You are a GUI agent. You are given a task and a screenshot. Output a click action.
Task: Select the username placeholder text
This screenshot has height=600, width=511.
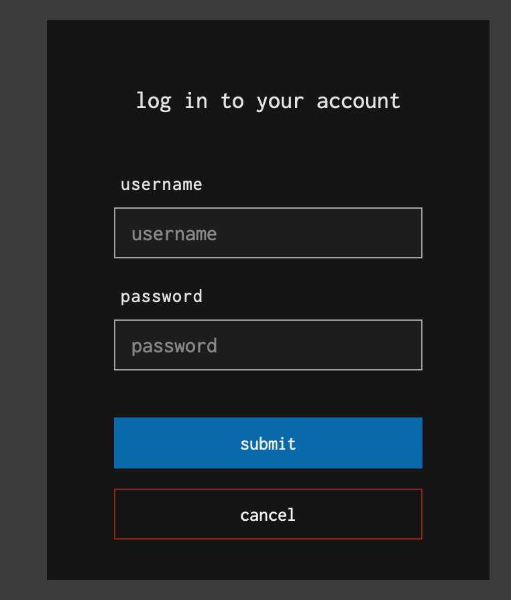[174, 234]
